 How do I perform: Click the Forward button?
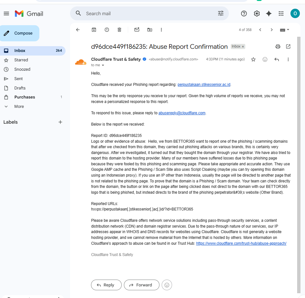141,285
